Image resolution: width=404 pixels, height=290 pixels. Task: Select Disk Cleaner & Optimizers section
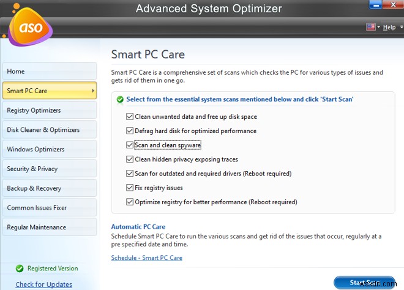48,130
